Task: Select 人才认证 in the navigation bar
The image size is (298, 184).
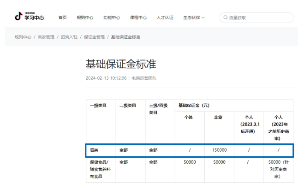Action: (x=165, y=18)
